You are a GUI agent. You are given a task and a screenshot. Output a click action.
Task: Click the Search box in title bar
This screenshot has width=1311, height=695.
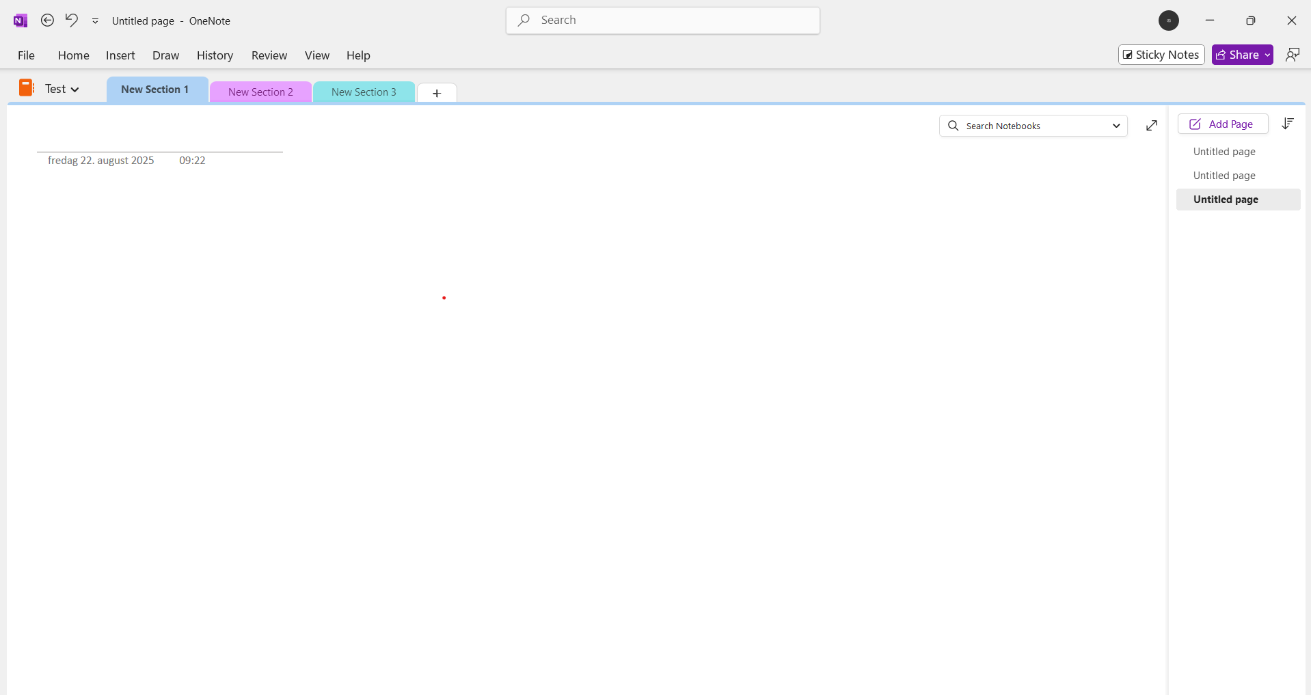pyautogui.click(x=663, y=21)
